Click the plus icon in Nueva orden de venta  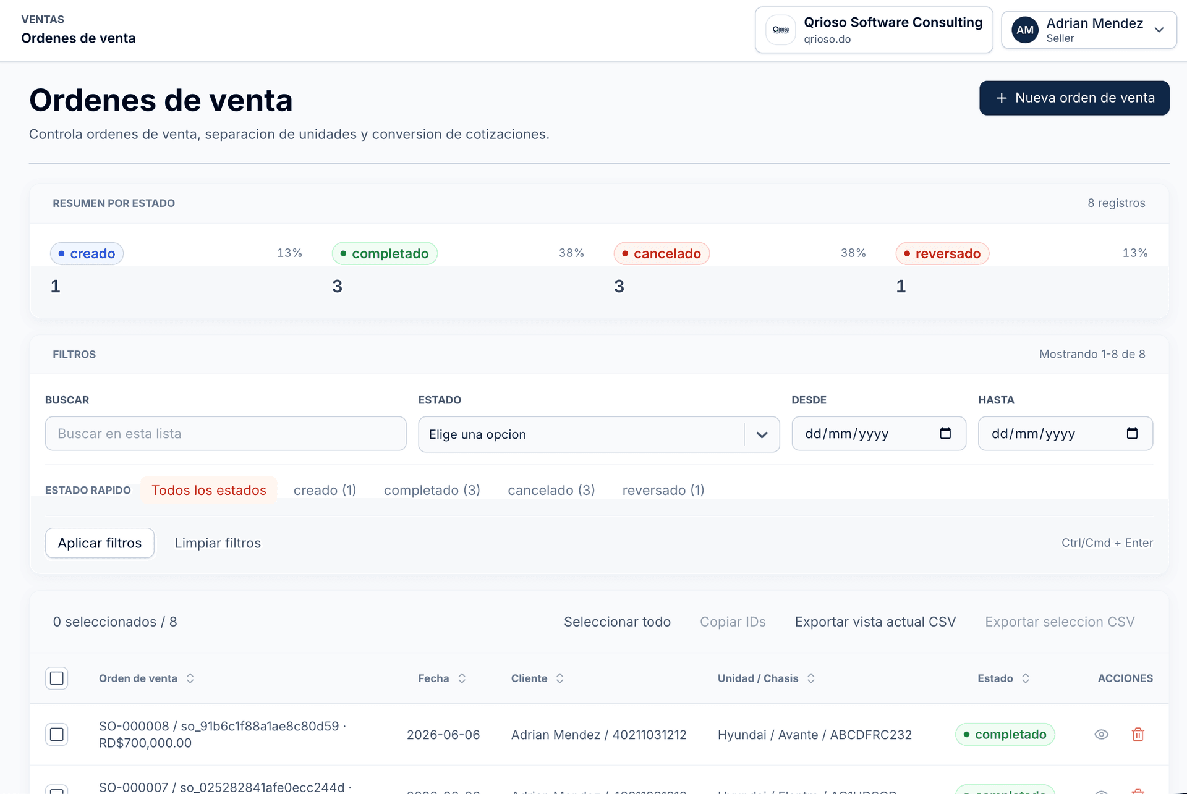[x=1002, y=98]
